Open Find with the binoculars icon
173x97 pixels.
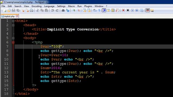click(63, 11)
